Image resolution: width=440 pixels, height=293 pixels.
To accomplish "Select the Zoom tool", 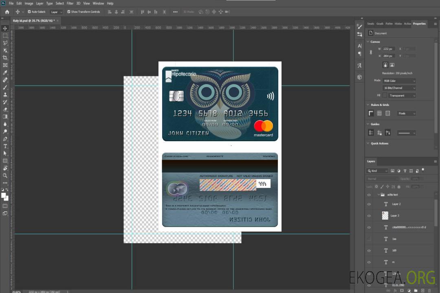I will [5, 175].
